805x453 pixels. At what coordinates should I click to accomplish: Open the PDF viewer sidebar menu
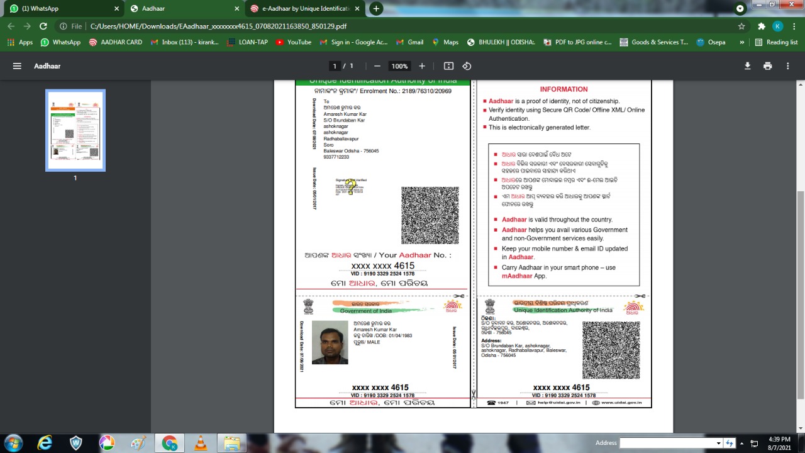(17, 66)
